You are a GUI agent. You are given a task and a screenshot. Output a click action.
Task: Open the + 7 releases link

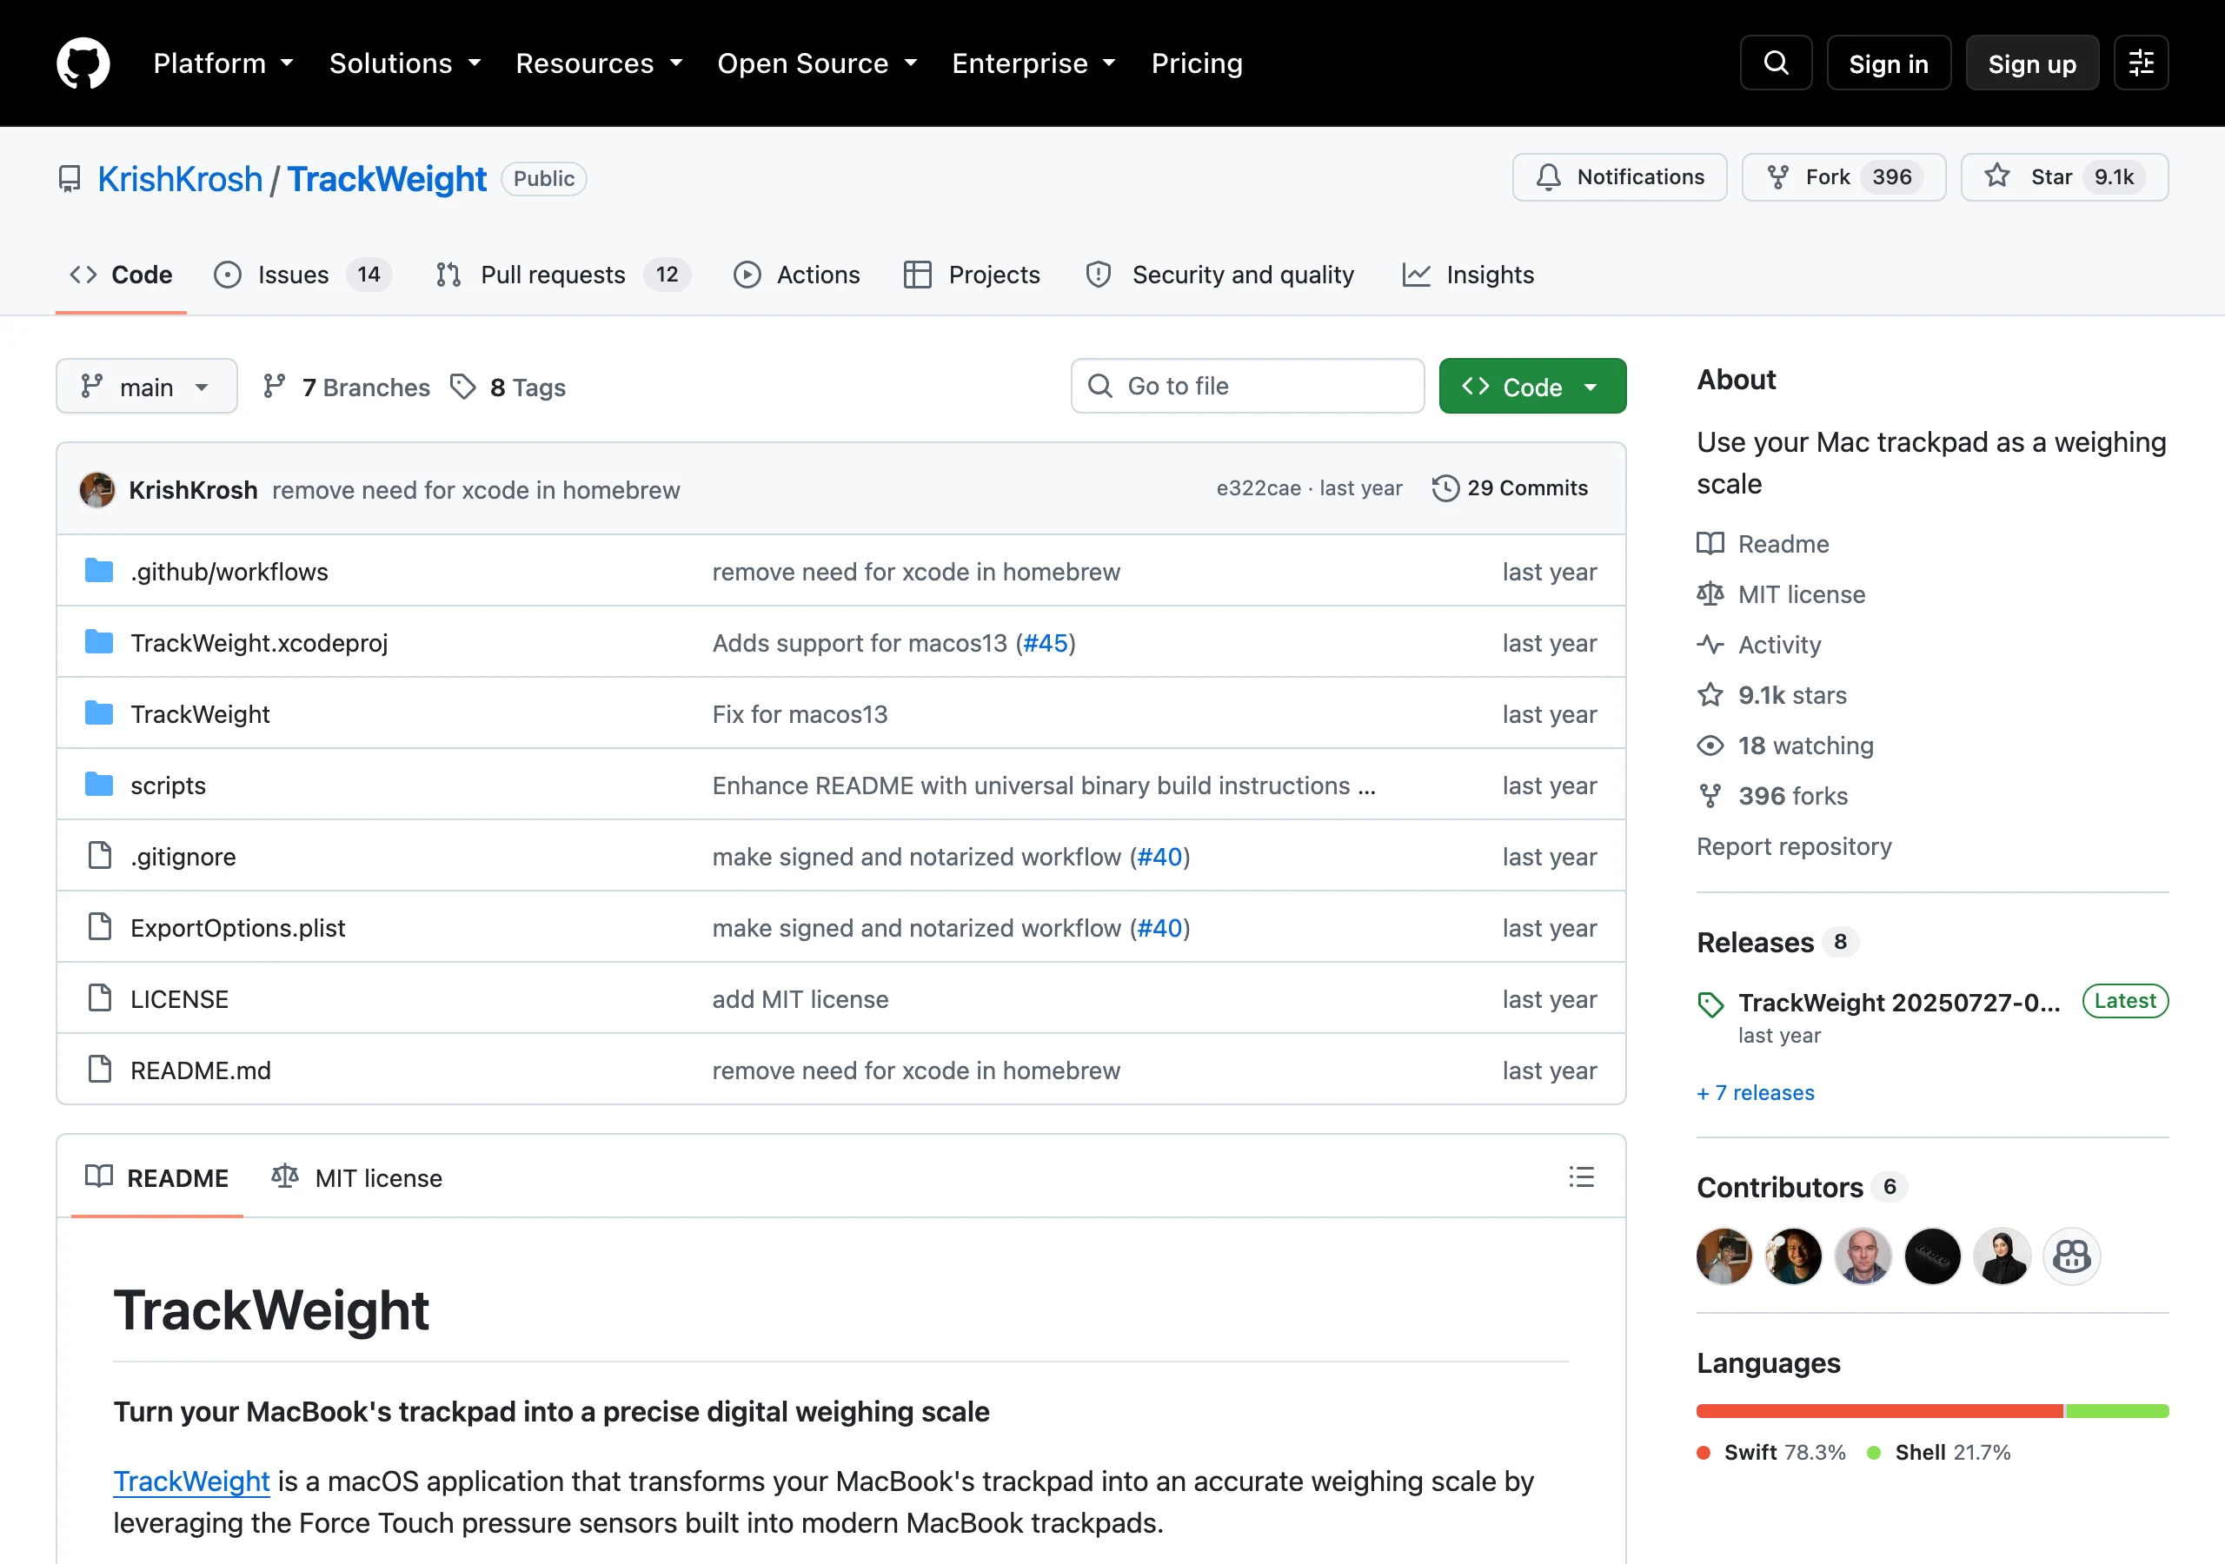pyautogui.click(x=1755, y=1092)
